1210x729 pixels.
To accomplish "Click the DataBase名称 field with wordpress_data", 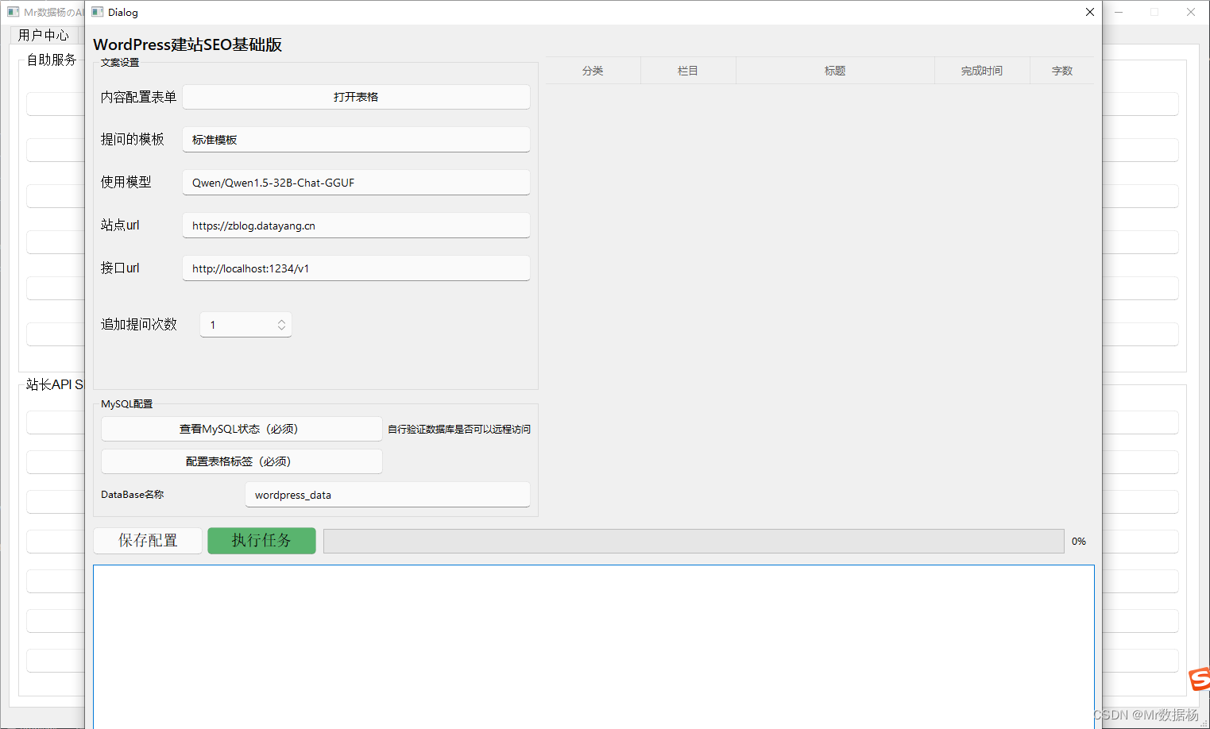I will coord(388,495).
